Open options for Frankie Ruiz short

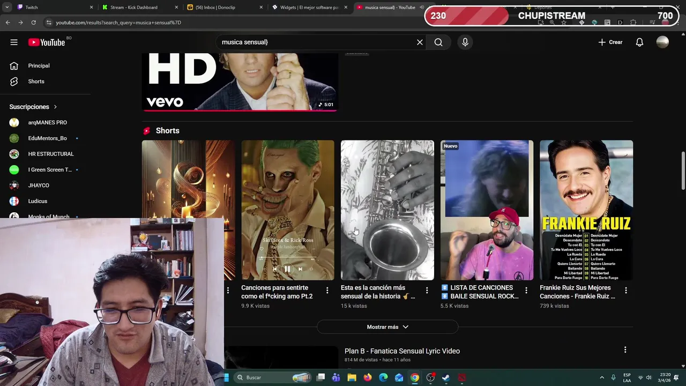pos(625,291)
